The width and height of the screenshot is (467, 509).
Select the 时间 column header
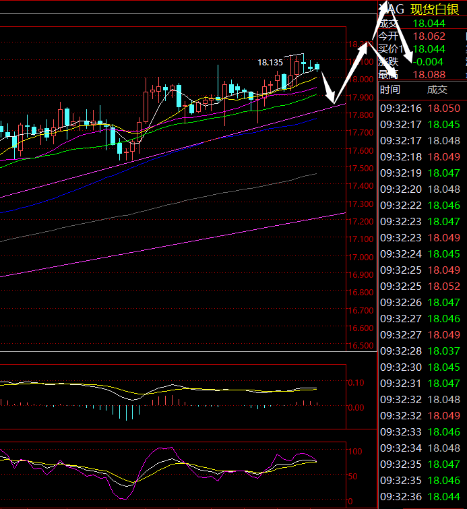coord(390,90)
